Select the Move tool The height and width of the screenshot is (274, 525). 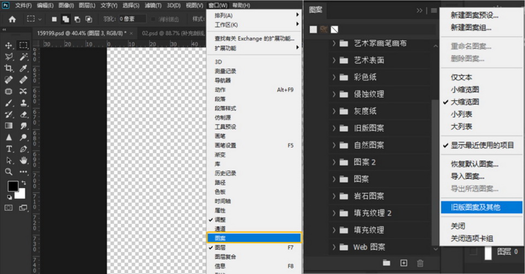pyautogui.click(x=9, y=45)
